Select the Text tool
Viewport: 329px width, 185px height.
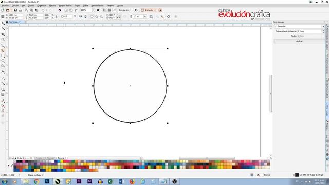click(x=3, y=72)
